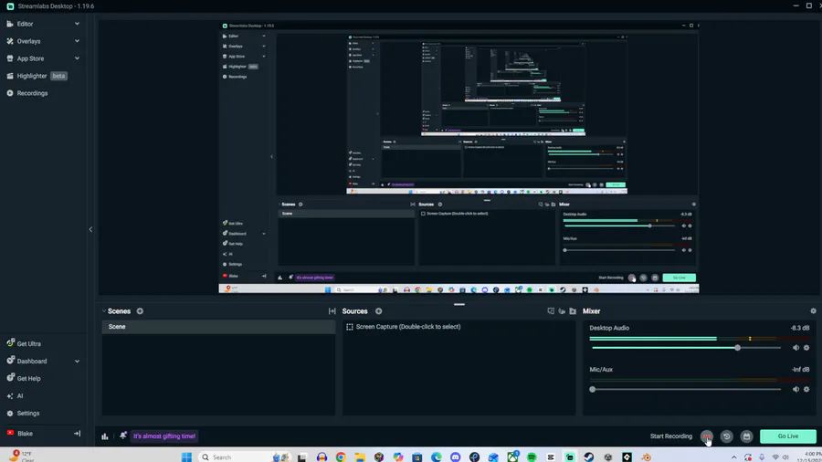Toggle Studio Mode icon in the Sources header

(x=551, y=311)
